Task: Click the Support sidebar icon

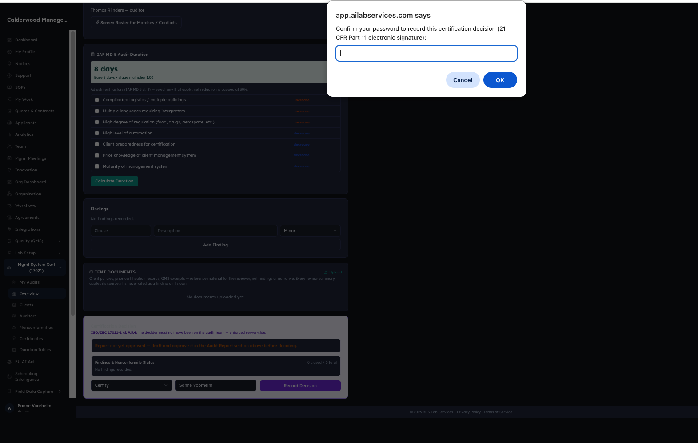Action: 9,75
